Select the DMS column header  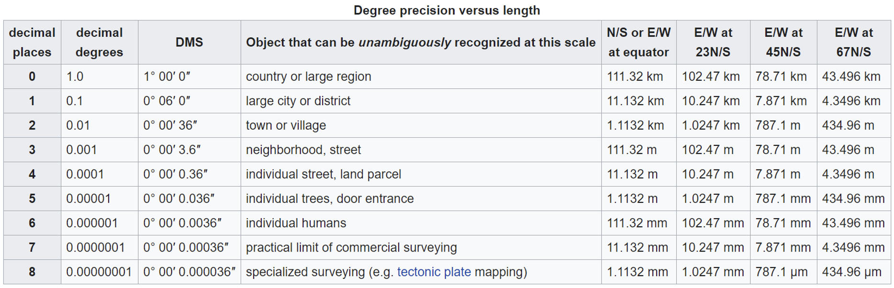(x=189, y=42)
